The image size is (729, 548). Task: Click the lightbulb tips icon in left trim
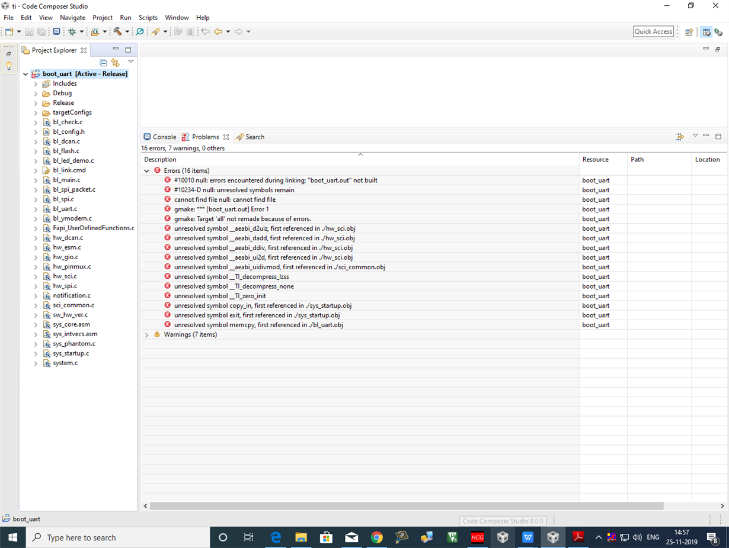click(8, 66)
